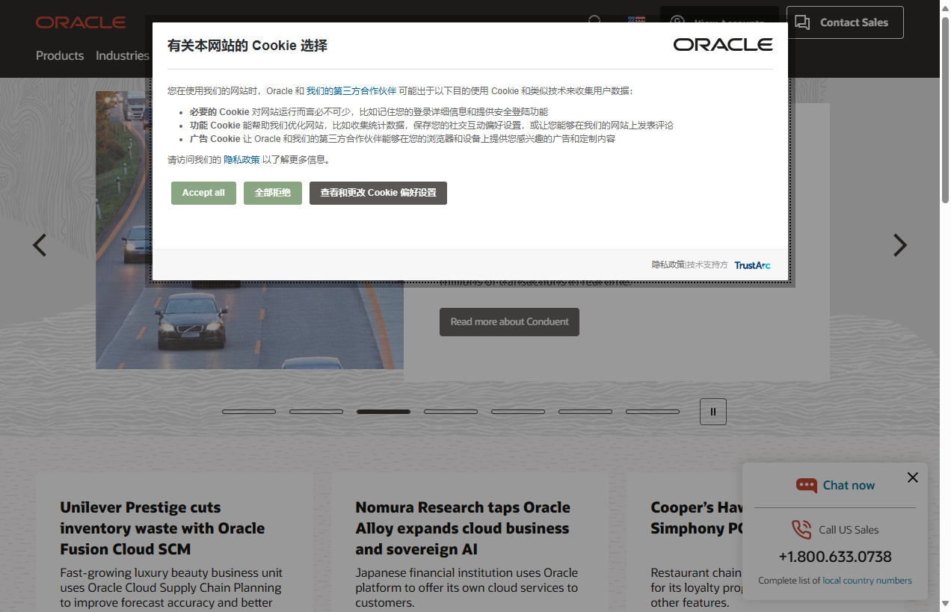951x612 pixels.
Task: Follow the local country numbers link
Action: point(867,580)
